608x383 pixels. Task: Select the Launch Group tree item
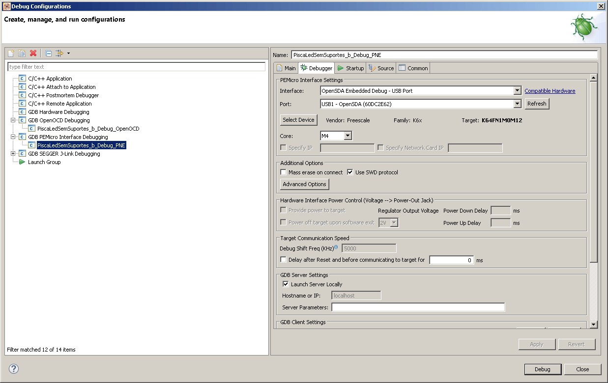tap(44, 162)
